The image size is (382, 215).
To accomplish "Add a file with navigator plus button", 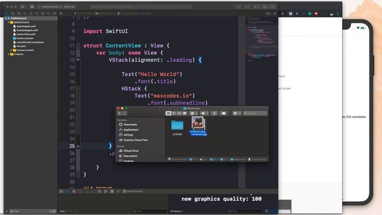I will click(7, 211).
